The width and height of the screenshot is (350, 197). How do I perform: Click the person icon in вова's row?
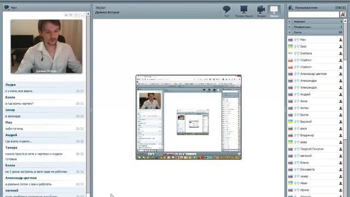pyautogui.click(x=340, y=142)
